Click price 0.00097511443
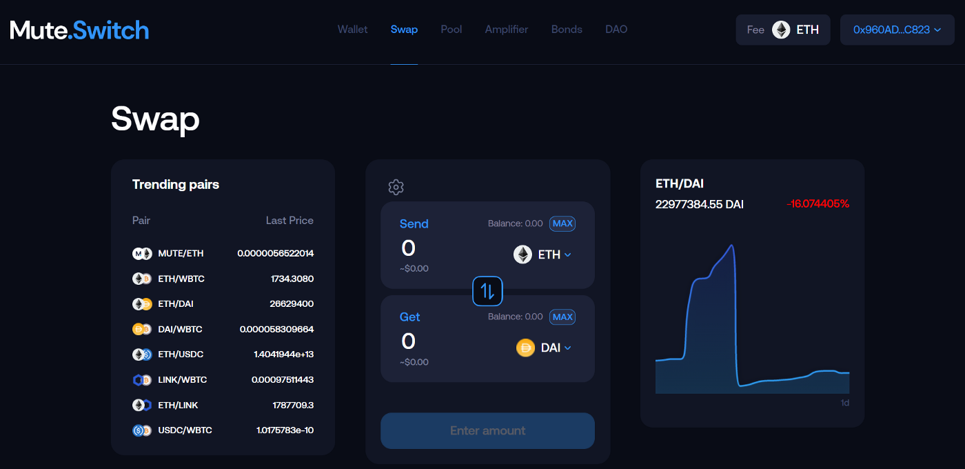The image size is (965, 469). (283, 380)
